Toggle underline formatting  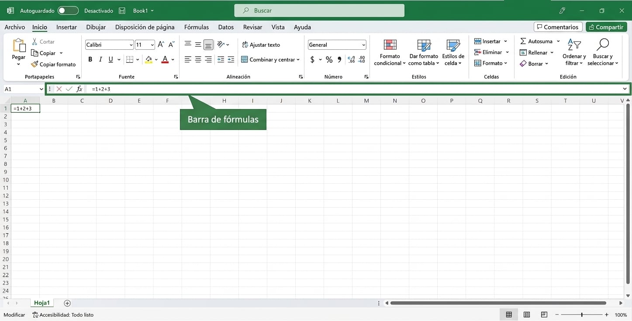pos(111,60)
